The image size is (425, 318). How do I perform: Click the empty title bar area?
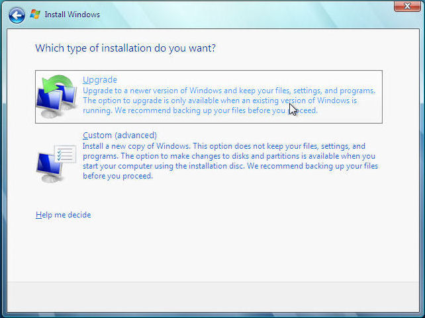click(x=232, y=13)
